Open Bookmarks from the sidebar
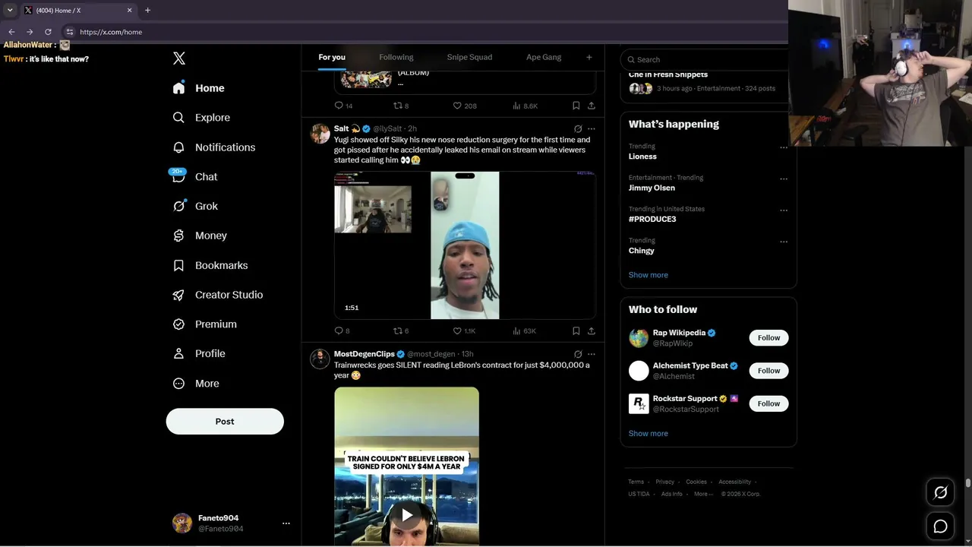Screen dimensions: 972x547 coord(210,265)
